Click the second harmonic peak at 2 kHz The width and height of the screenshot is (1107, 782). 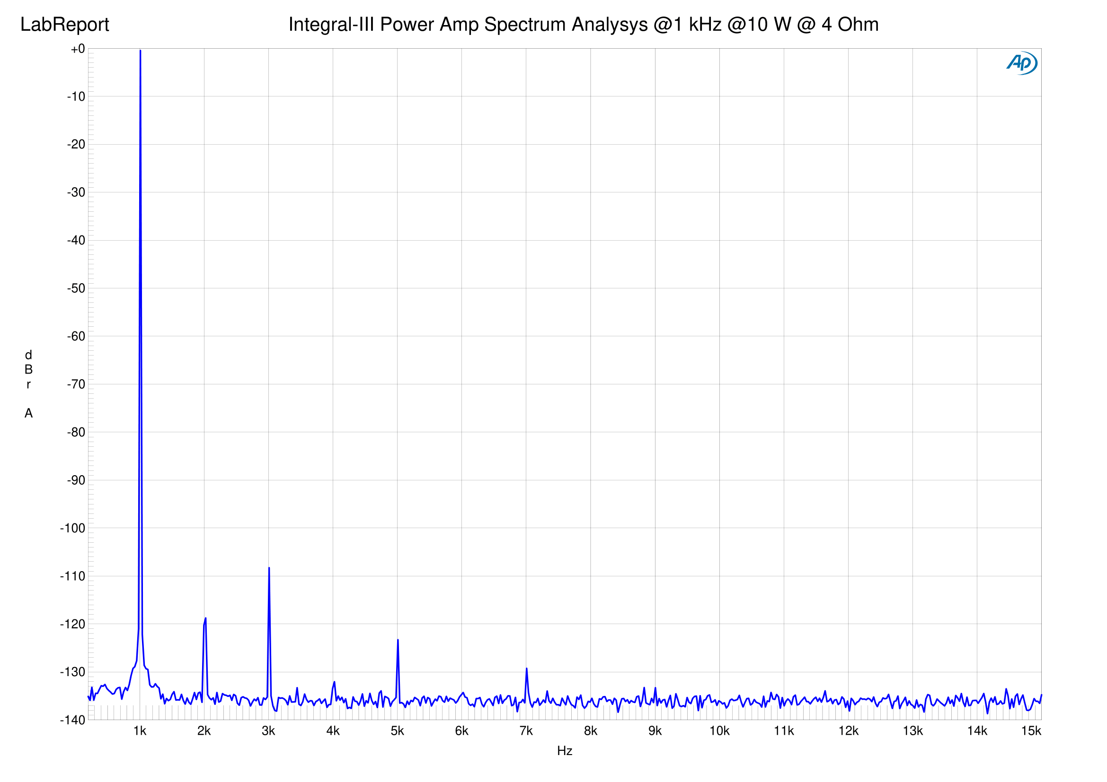coord(205,618)
